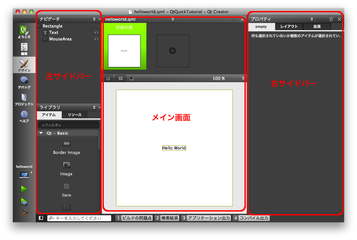Build the project using the hammer icon
Screen dimensions: 357x240
click(24, 213)
